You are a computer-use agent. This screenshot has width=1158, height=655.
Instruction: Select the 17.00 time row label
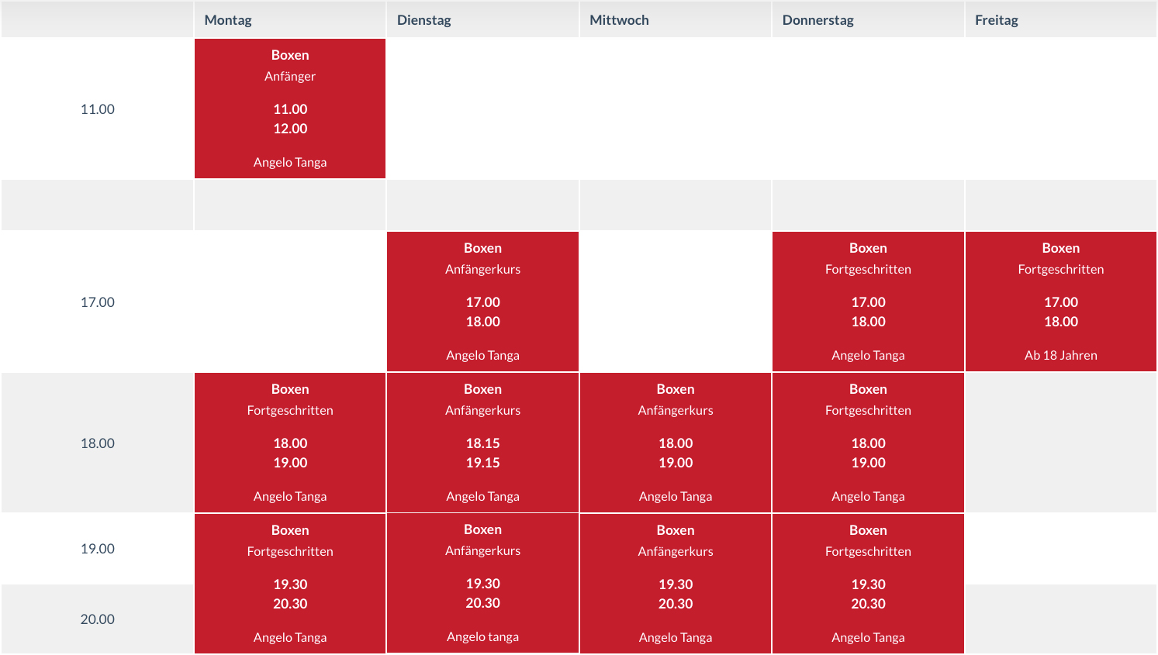point(98,302)
